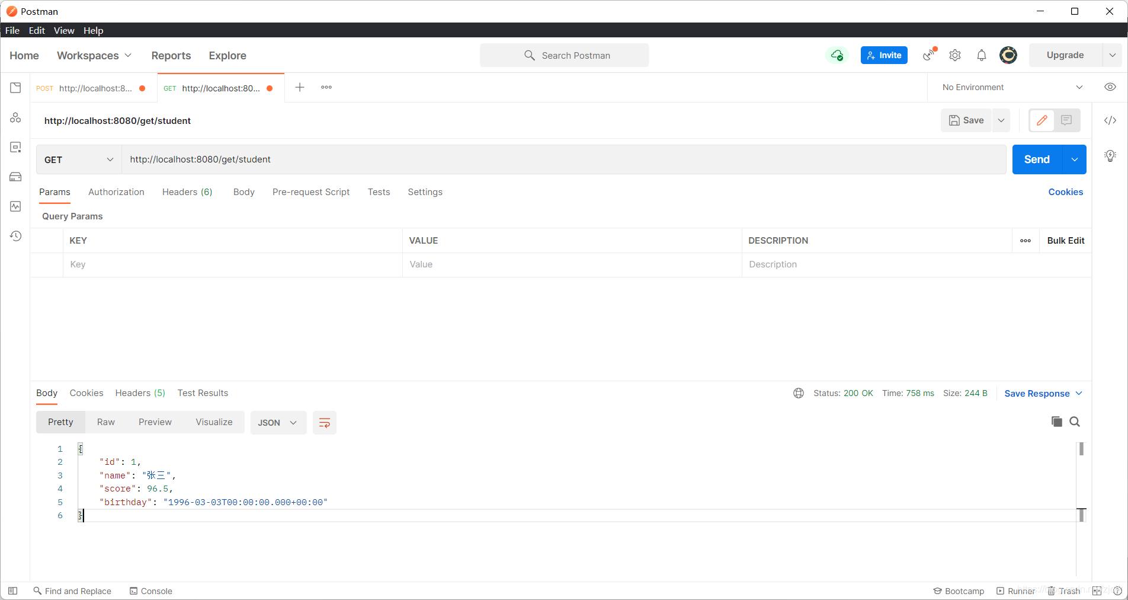The image size is (1128, 600).
Task: Switch to Visualize response view
Action: [214, 422]
